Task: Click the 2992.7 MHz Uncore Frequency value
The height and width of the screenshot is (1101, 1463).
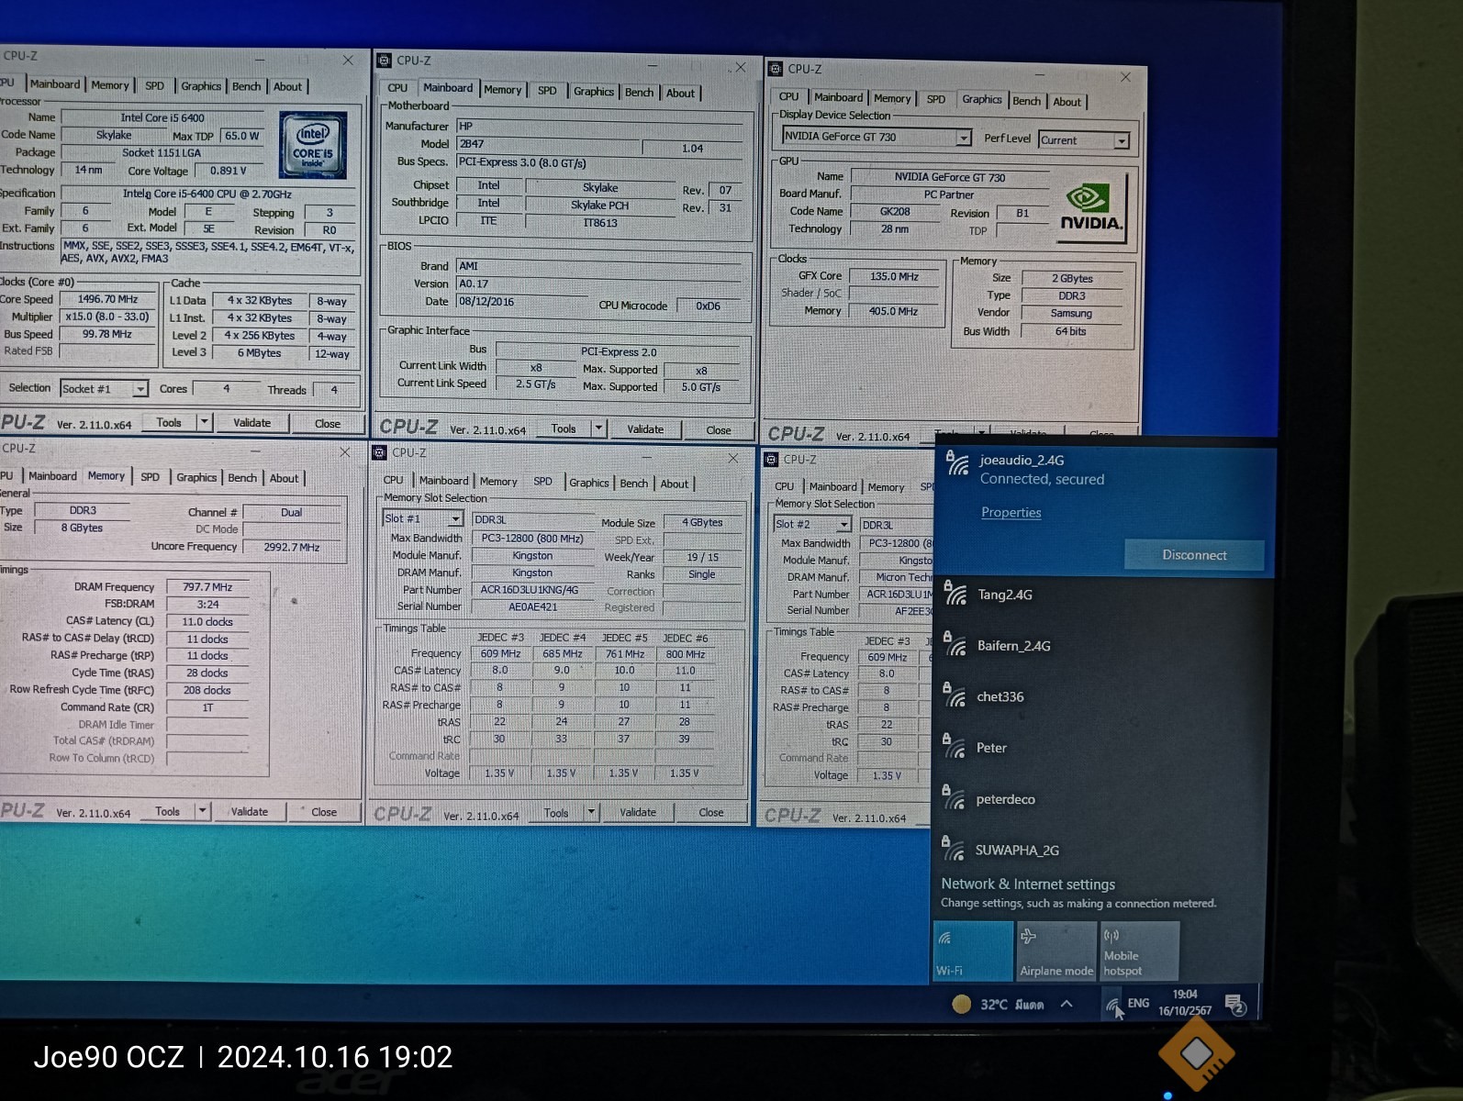Action: pos(292,547)
